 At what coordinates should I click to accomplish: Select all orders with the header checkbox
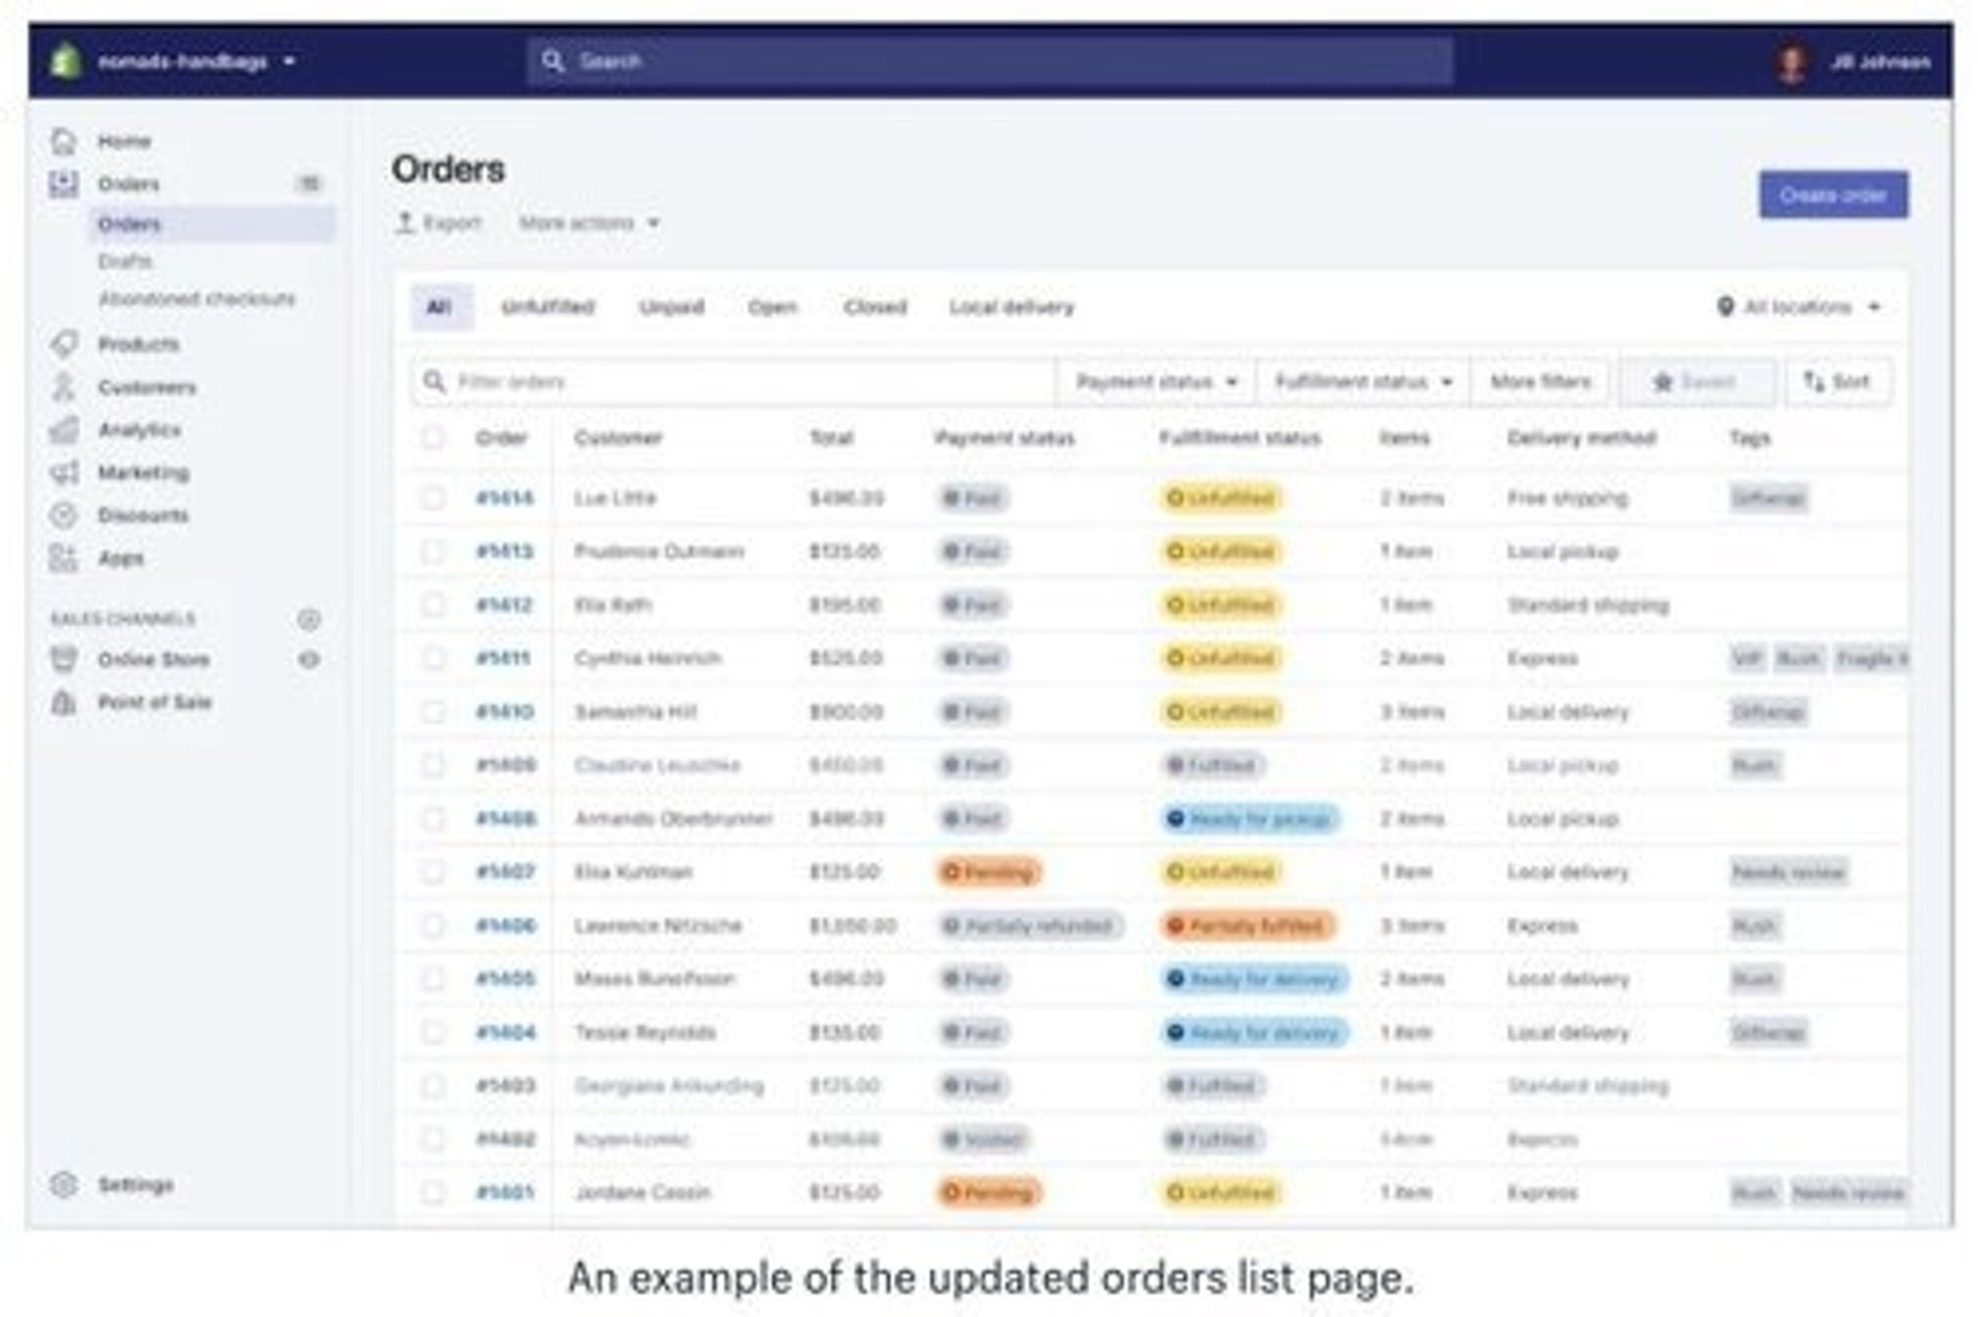(x=433, y=438)
